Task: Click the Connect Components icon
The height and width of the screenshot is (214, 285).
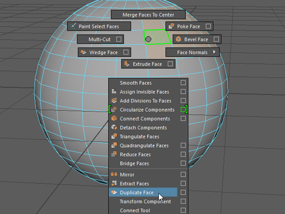Action: point(114,119)
